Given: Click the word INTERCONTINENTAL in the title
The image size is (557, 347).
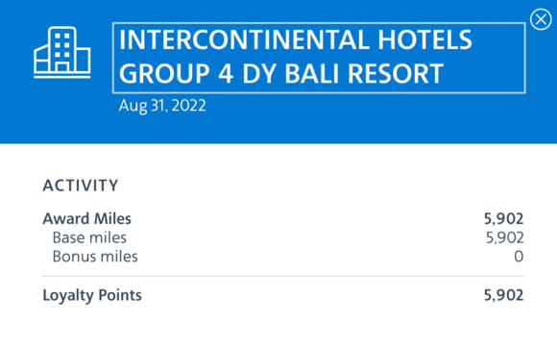Looking at the screenshot, I should 246,40.
